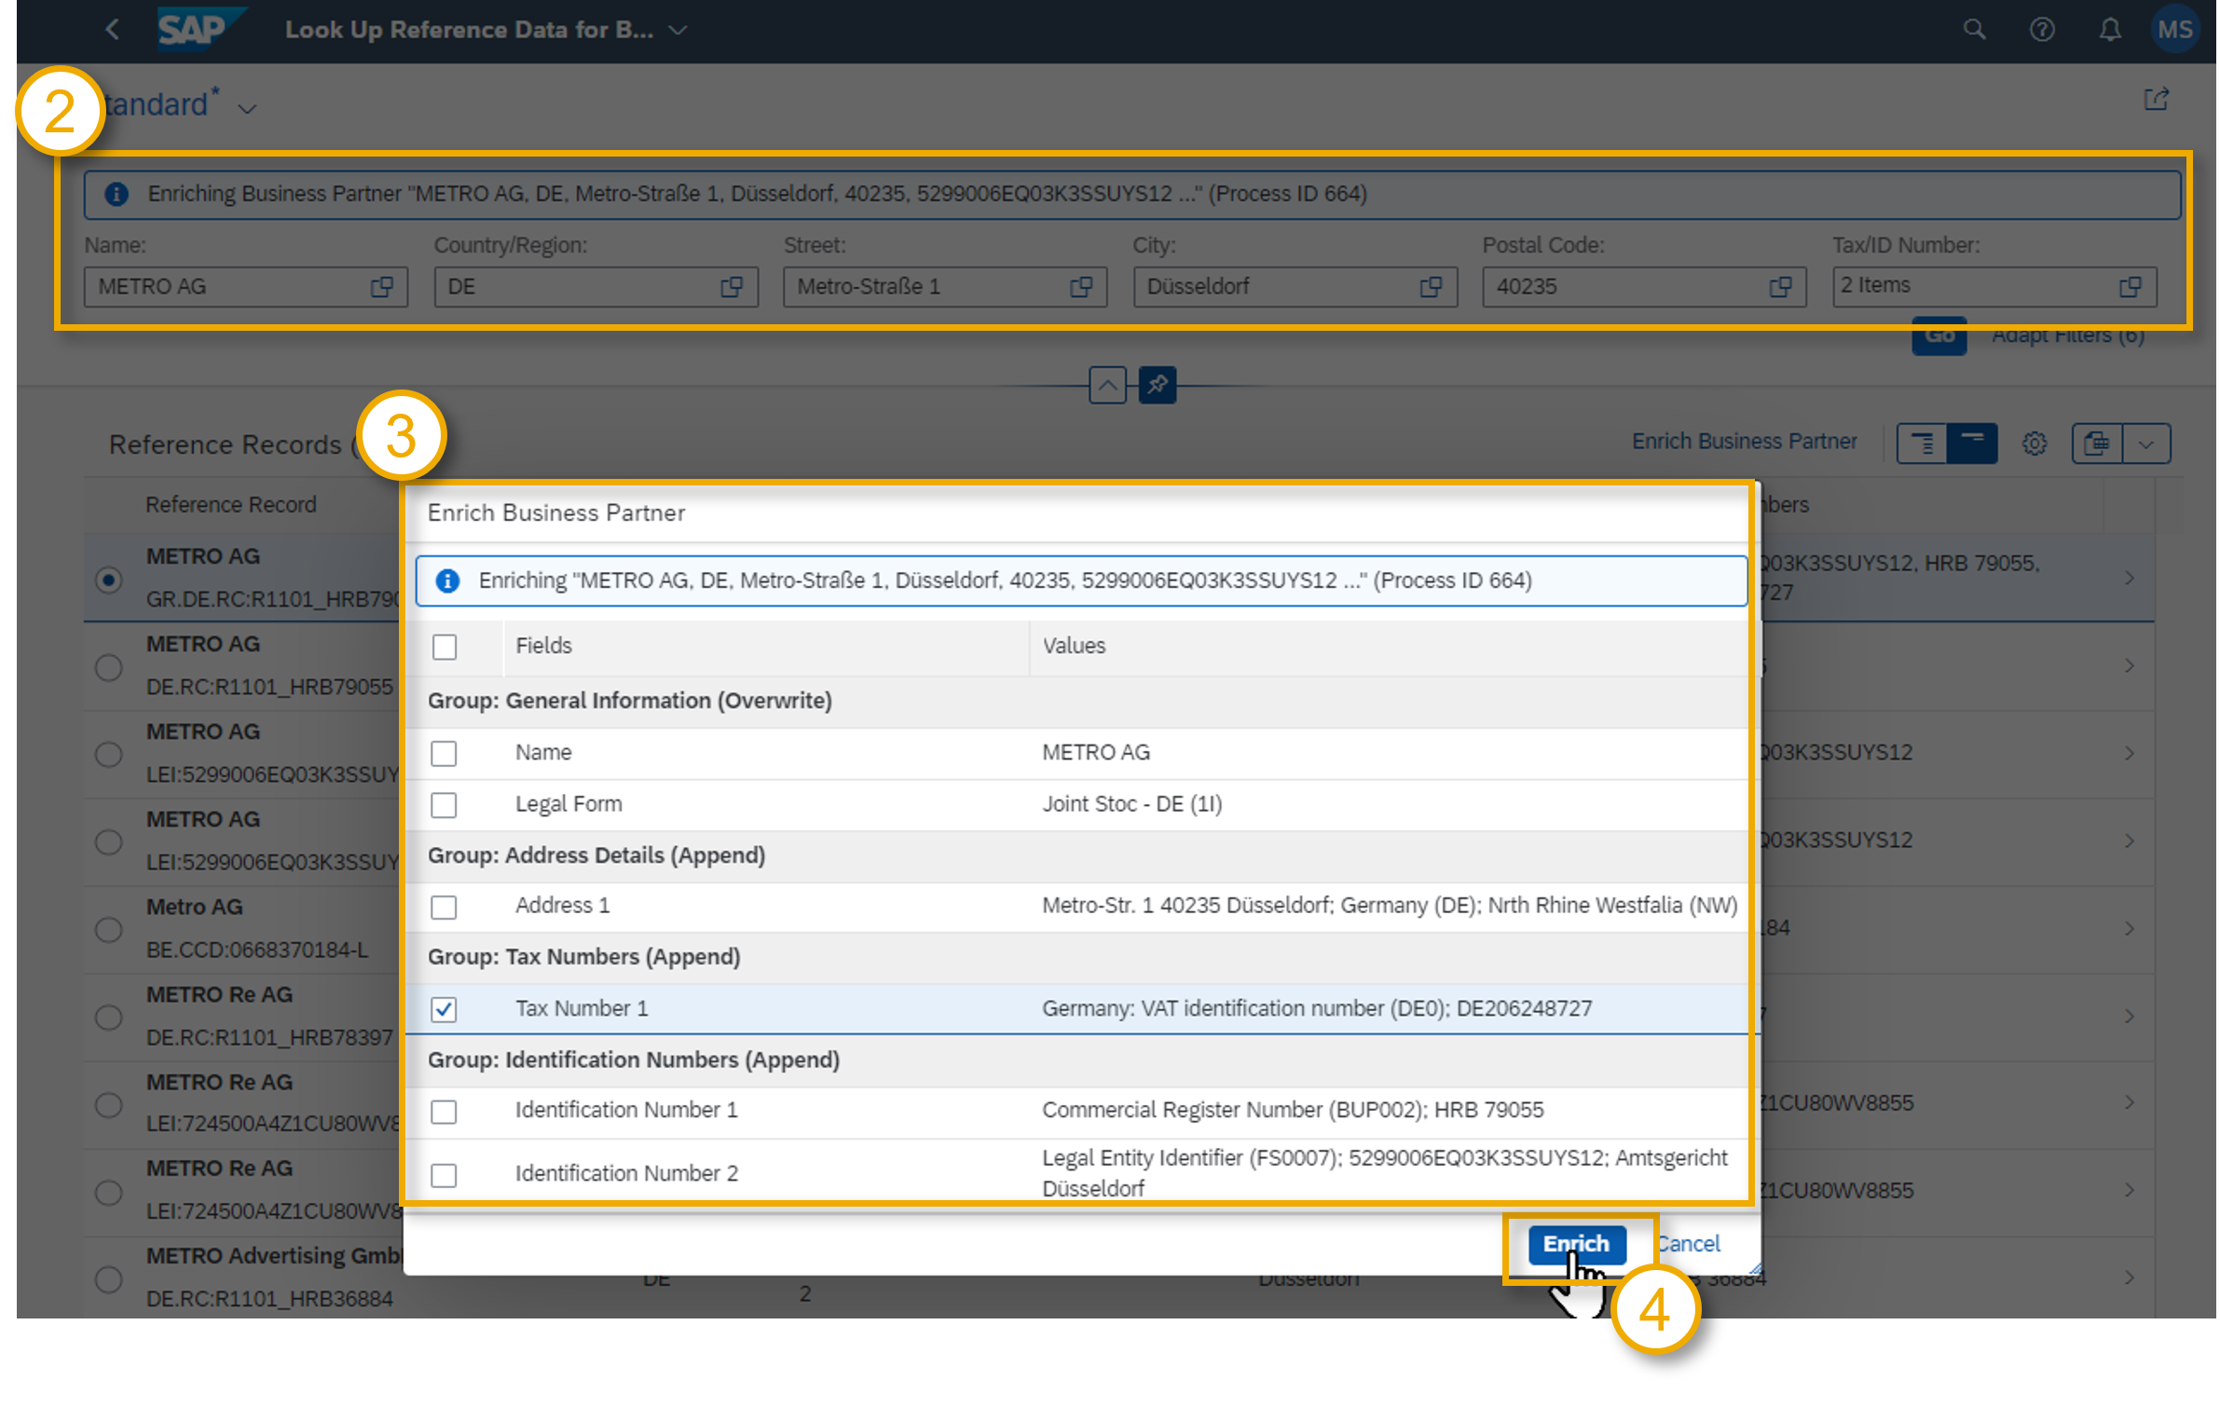
Task: Check the Legal Form checkbox
Action: point(444,805)
